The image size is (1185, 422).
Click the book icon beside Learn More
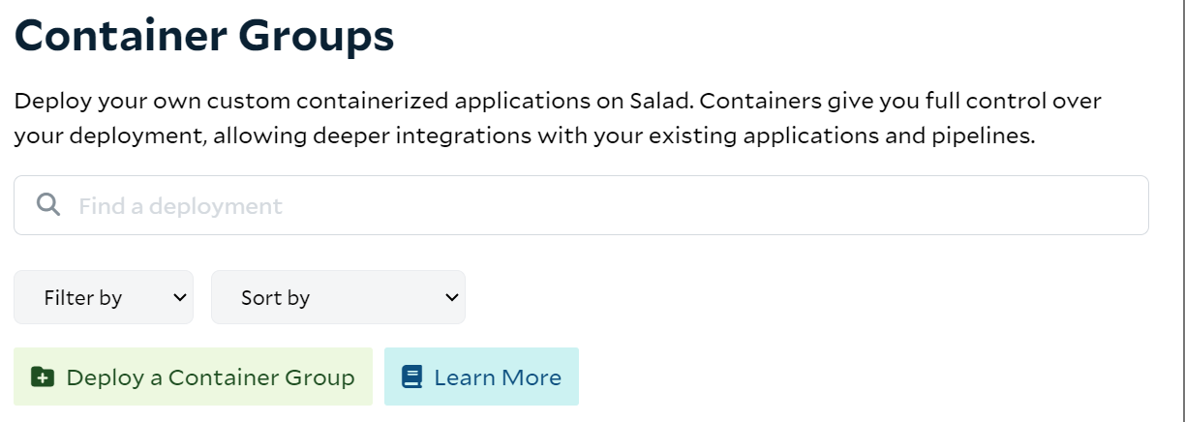tap(412, 377)
